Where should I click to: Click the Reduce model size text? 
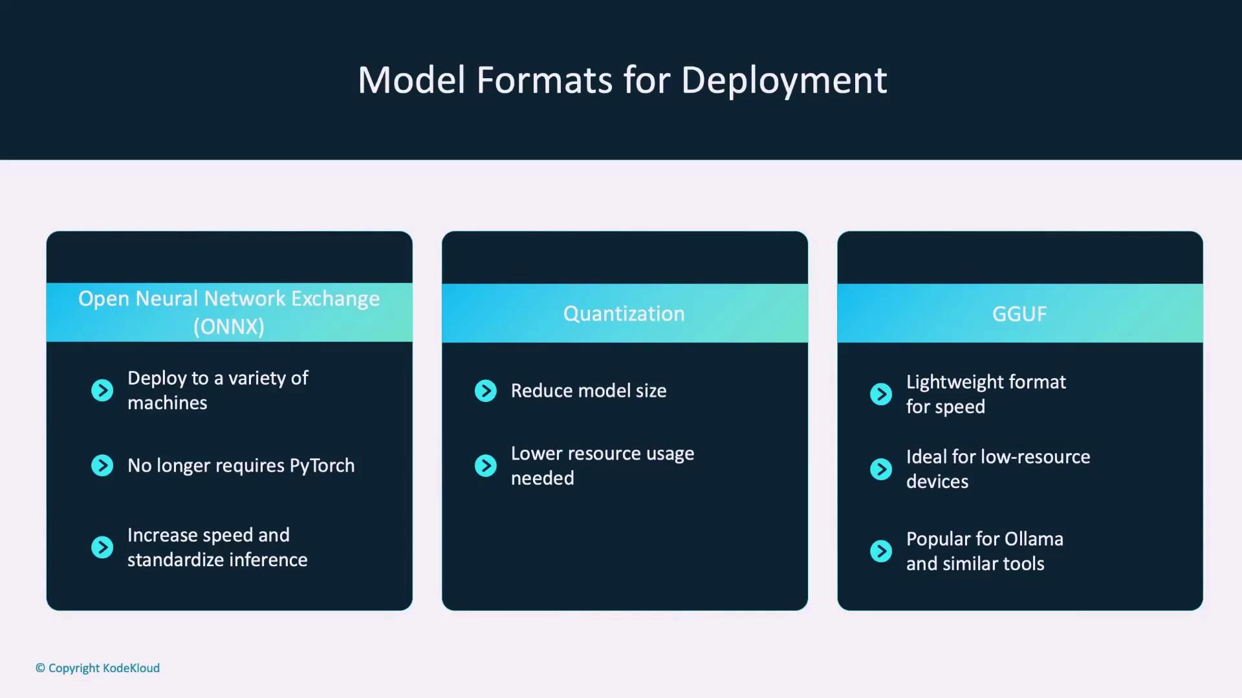[x=588, y=390]
